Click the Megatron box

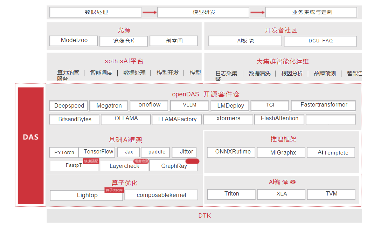109,106
